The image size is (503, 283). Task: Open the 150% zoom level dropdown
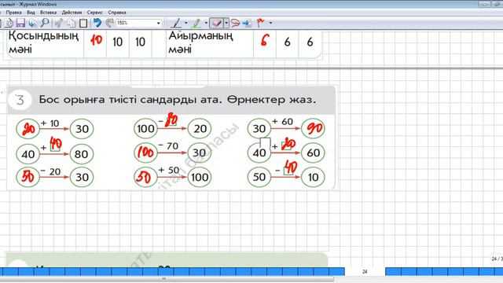(x=158, y=23)
